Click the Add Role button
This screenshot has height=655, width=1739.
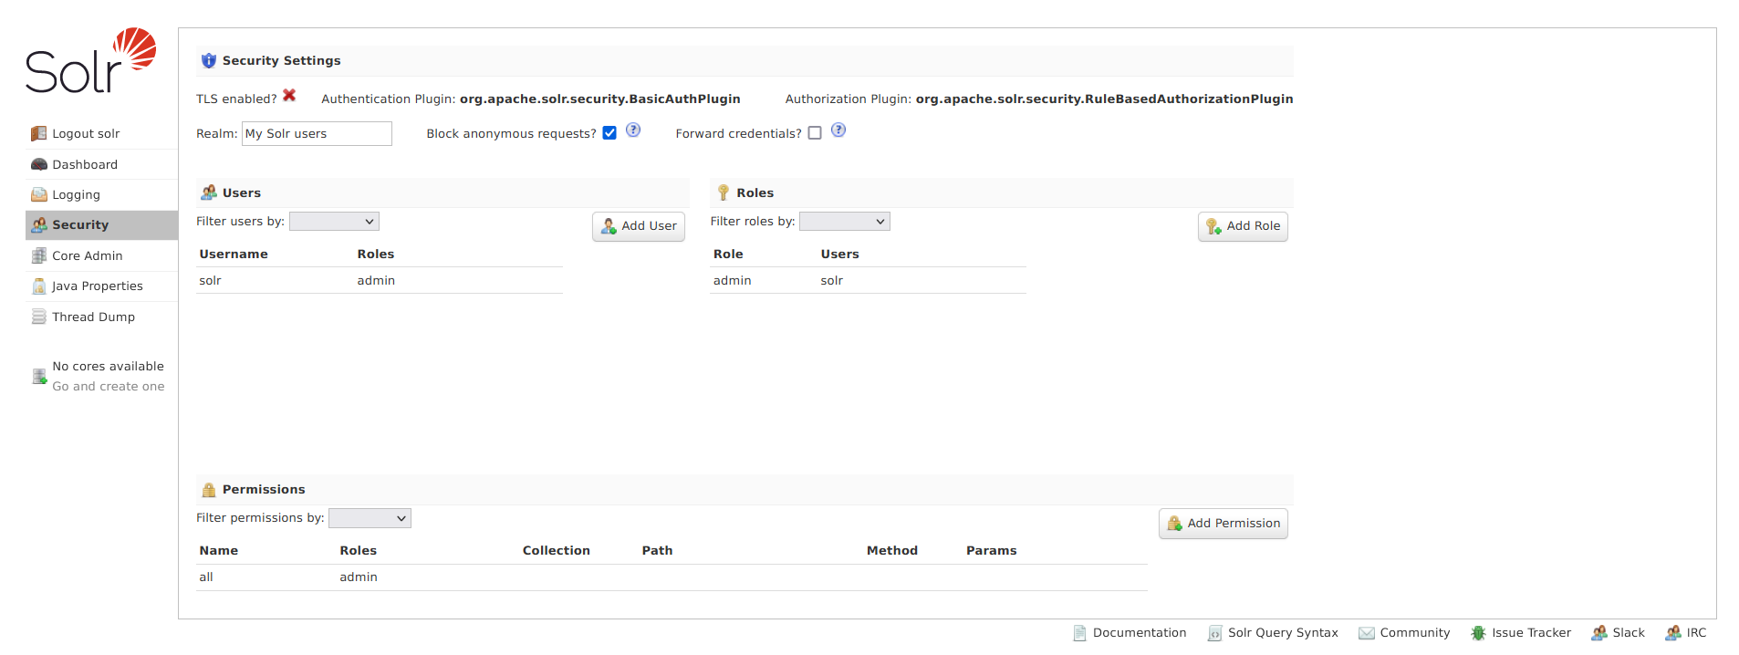click(x=1243, y=226)
